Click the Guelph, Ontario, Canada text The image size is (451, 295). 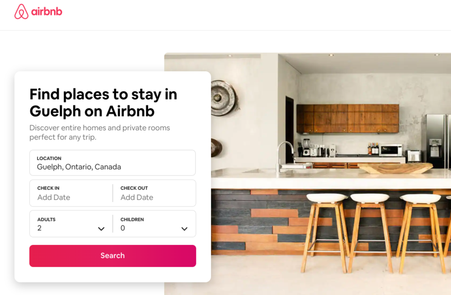(79, 167)
